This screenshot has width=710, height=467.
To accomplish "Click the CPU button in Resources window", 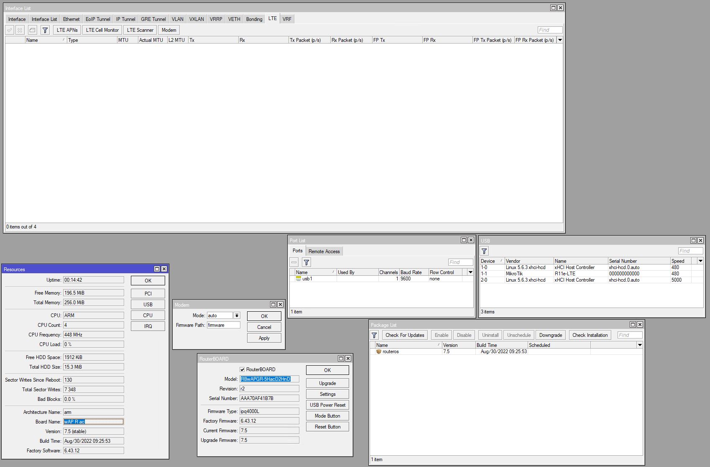I will (x=148, y=316).
